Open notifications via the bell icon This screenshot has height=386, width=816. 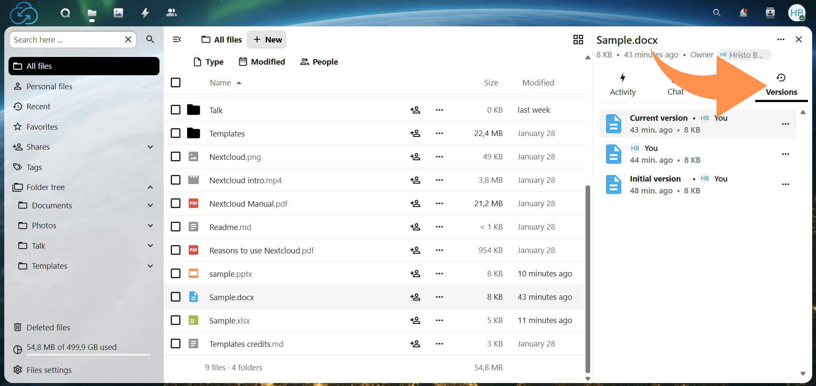[x=743, y=13]
